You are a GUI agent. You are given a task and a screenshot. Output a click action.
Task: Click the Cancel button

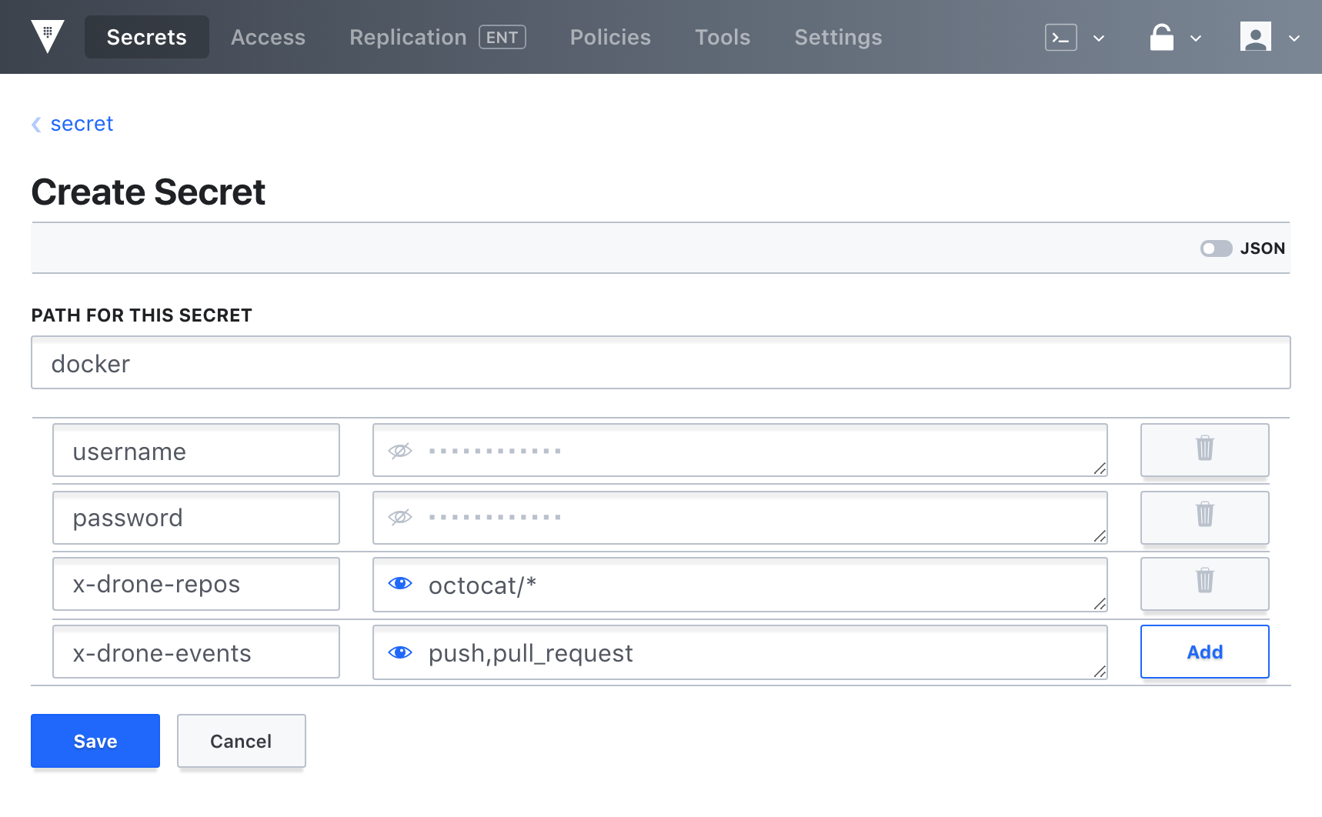pyautogui.click(x=242, y=741)
